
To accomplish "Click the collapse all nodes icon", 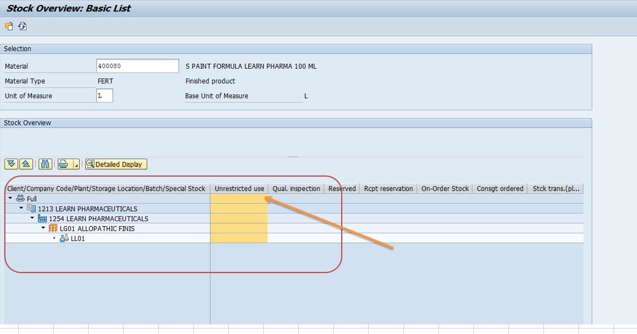I will tap(26, 164).
